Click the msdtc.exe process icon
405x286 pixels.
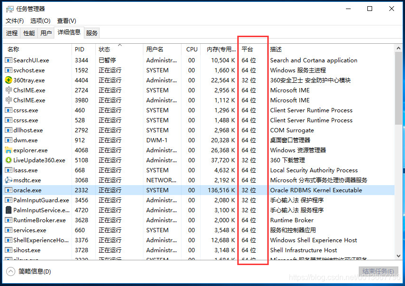tap(9, 180)
